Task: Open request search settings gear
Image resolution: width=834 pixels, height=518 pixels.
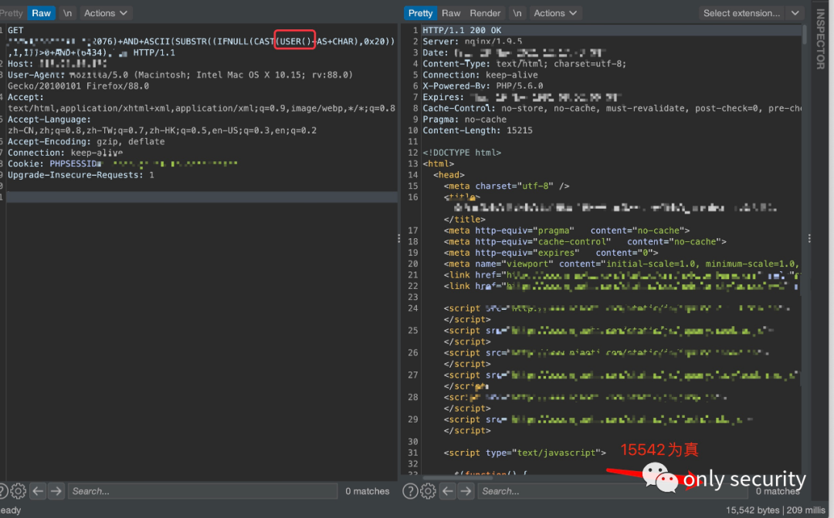Action: click(x=18, y=492)
